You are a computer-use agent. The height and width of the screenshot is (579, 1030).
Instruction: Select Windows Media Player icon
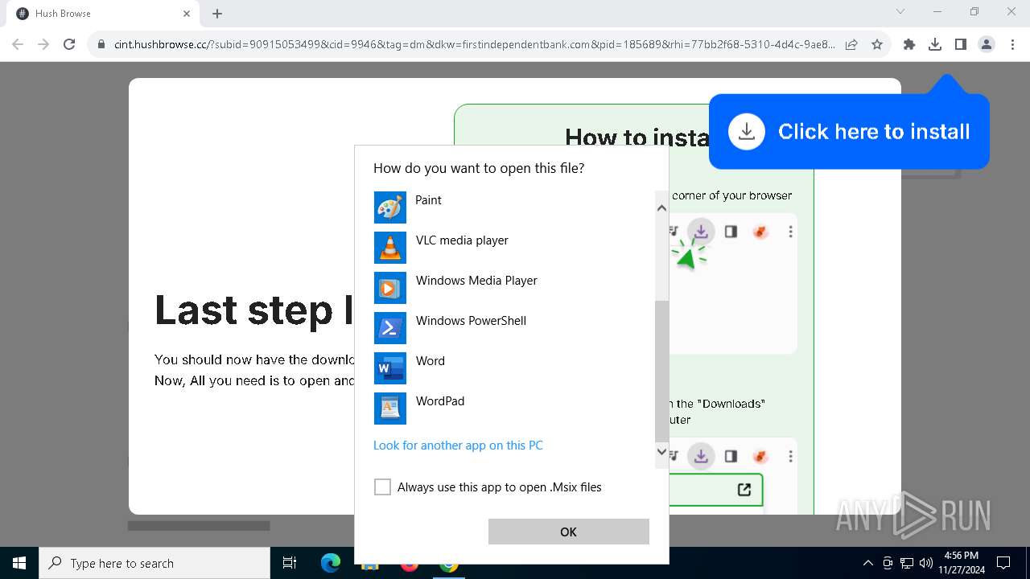(x=390, y=288)
